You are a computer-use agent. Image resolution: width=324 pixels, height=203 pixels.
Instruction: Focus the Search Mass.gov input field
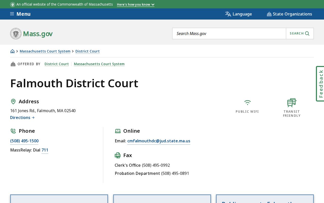[229, 33]
